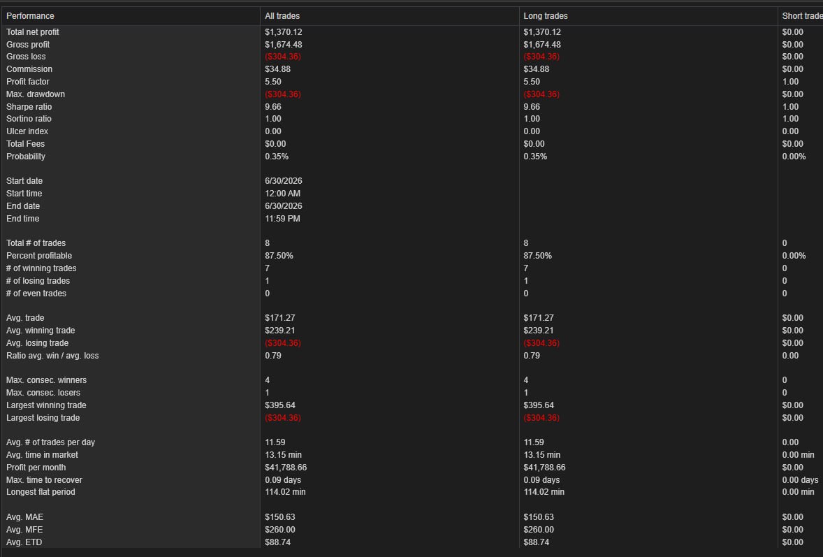
Task: Select the $1,370.12 value under All trades
Action: click(x=284, y=32)
